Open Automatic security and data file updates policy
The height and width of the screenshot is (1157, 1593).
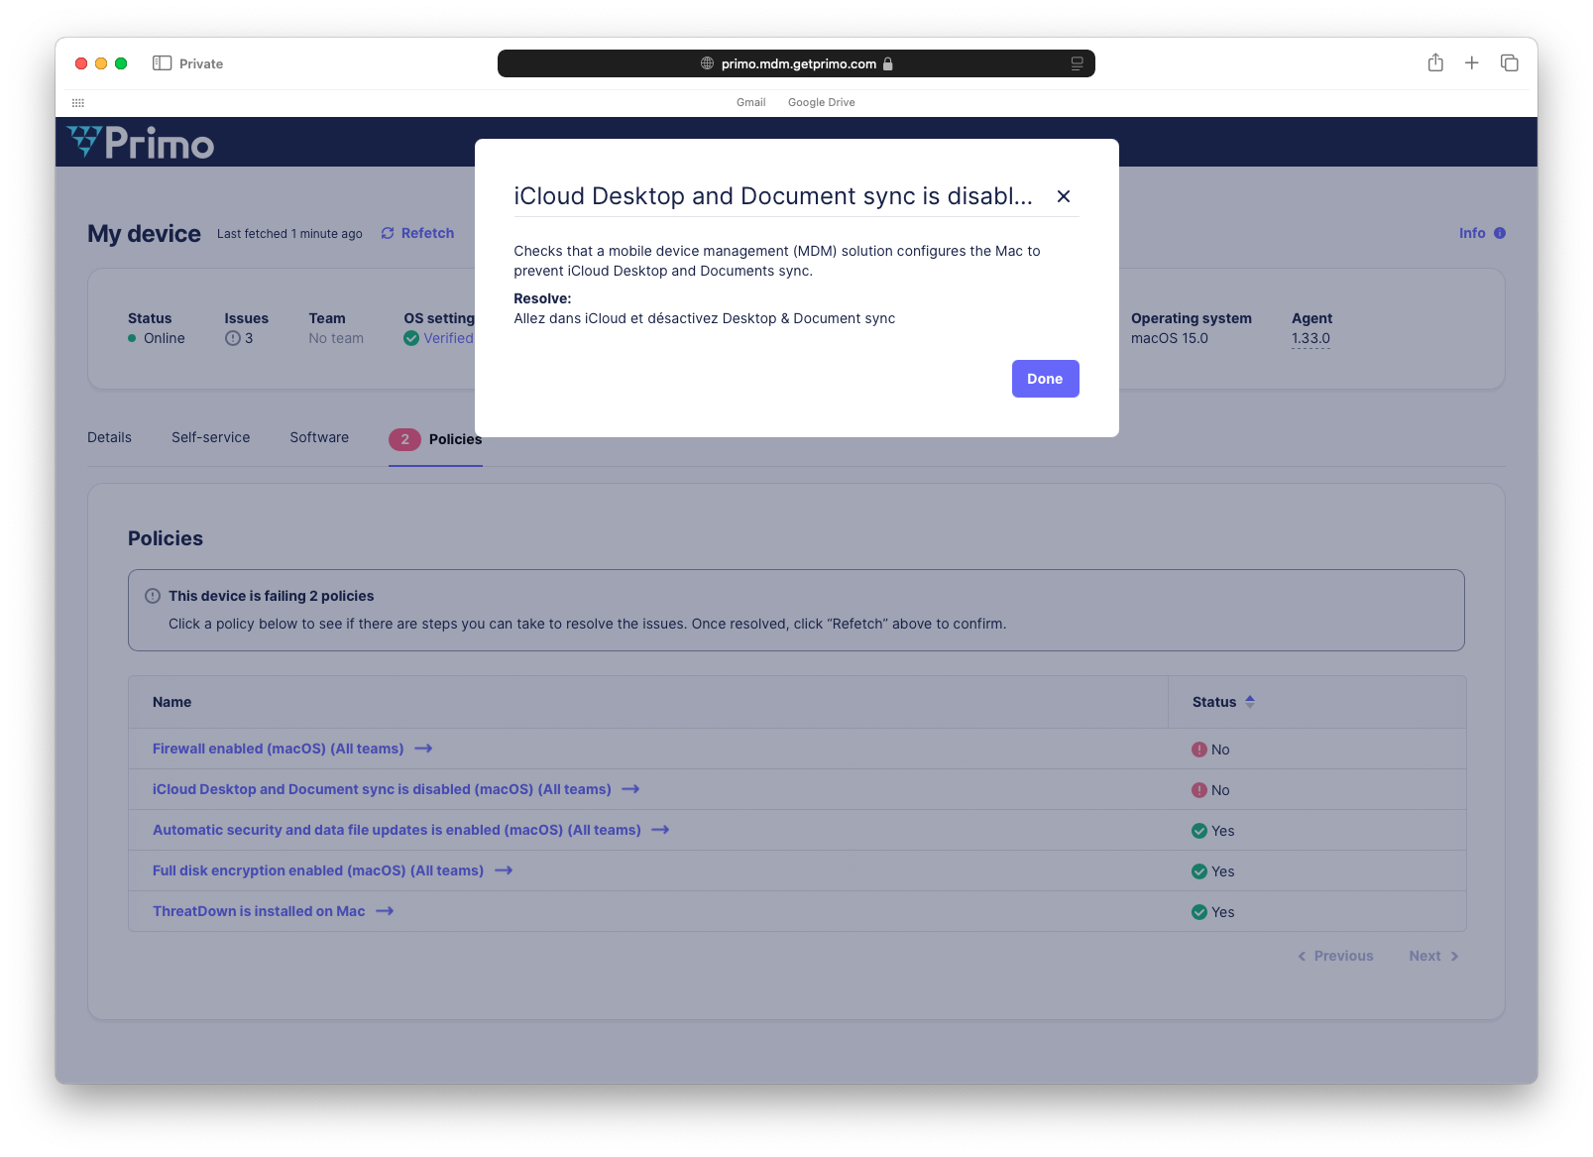(x=397, y=830)
